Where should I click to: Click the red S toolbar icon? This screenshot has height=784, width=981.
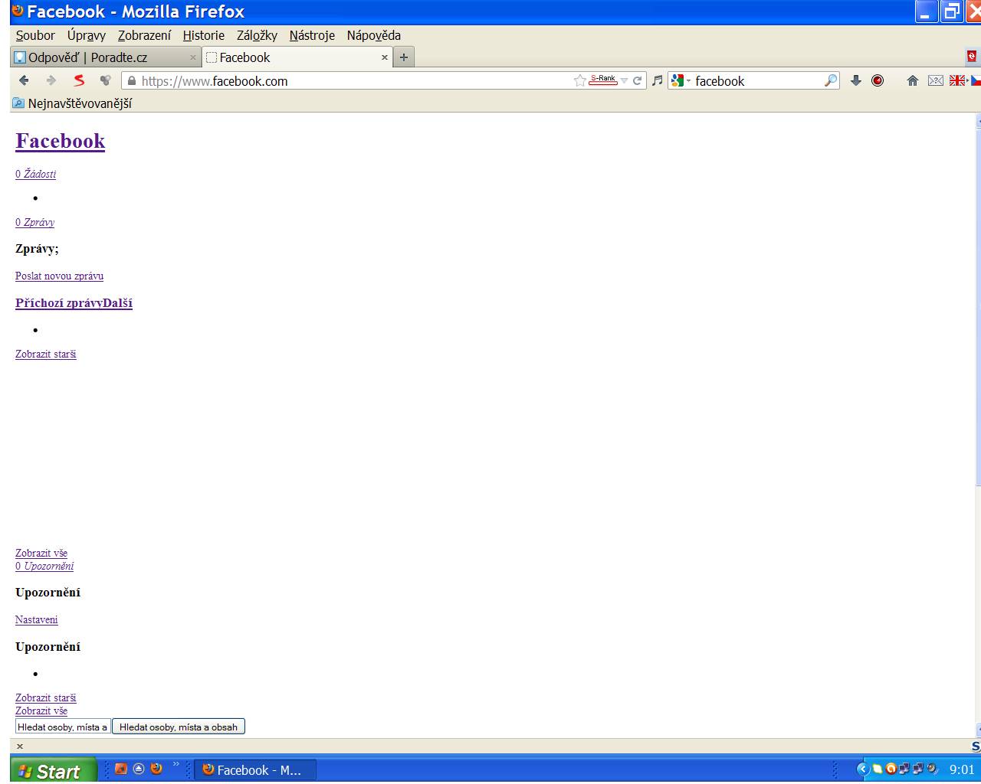point(79,80)
